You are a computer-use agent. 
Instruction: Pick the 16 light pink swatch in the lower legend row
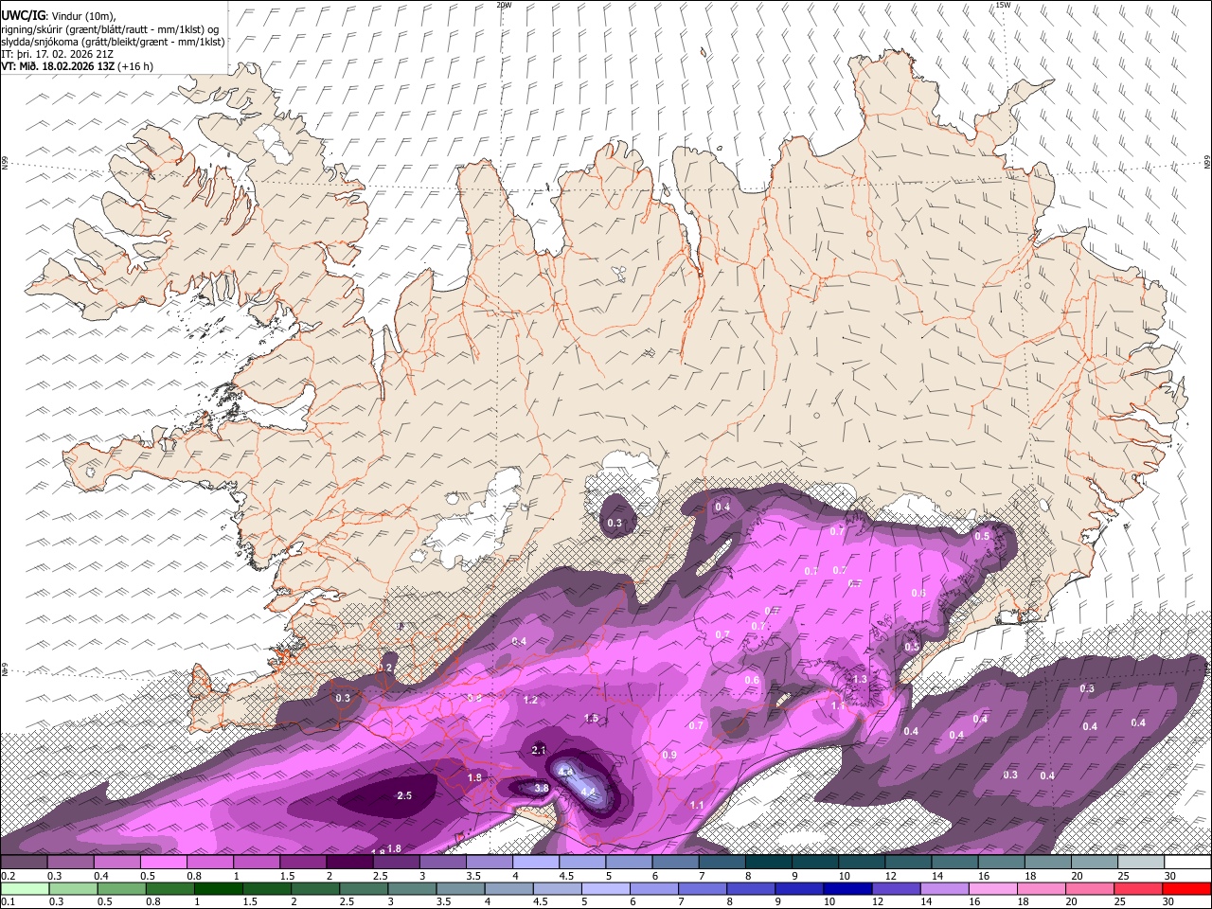click(x=992, y=888)
